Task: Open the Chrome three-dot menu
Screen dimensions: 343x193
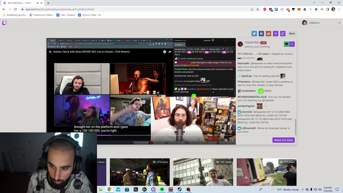Action: 339,10
